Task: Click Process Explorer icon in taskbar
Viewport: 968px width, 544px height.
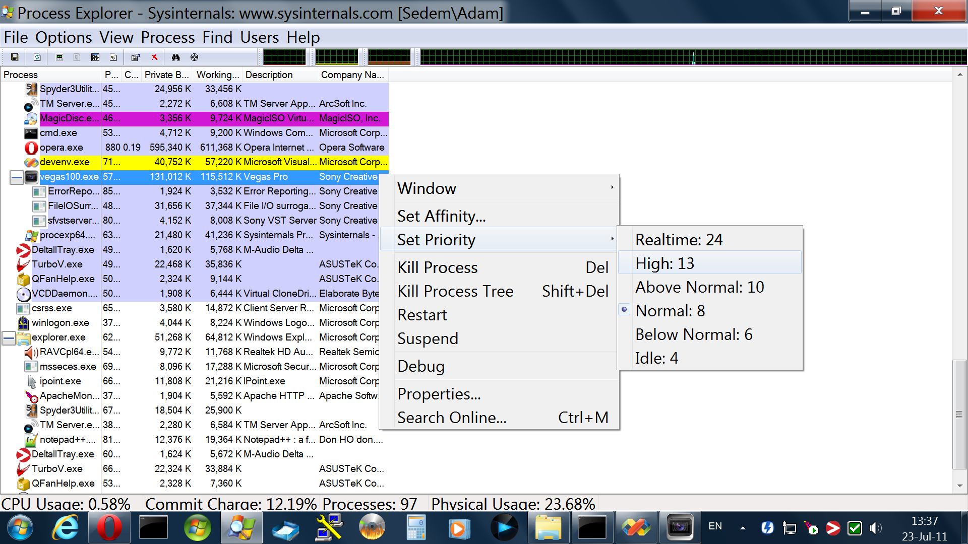Action: pyautogui.click(x=241, y=528)
